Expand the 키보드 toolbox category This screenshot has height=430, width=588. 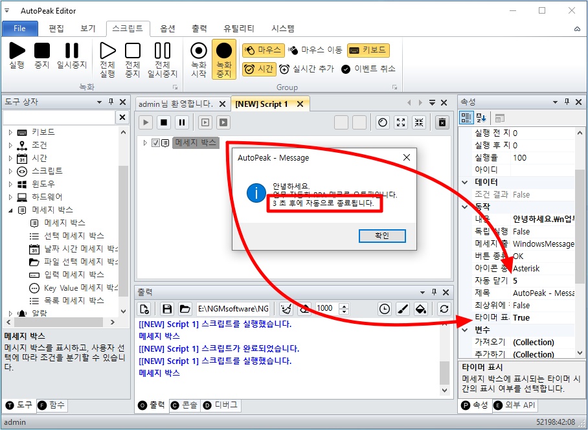click(x=10, y=132)
